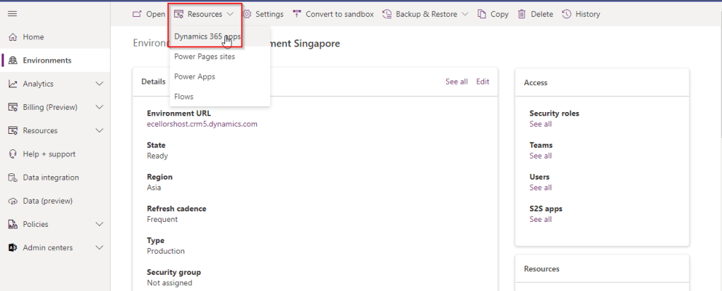Viewport: 722px width, 291px height.
Task: Open Data (preview) cloud icon
Action: tap(13, 201)
